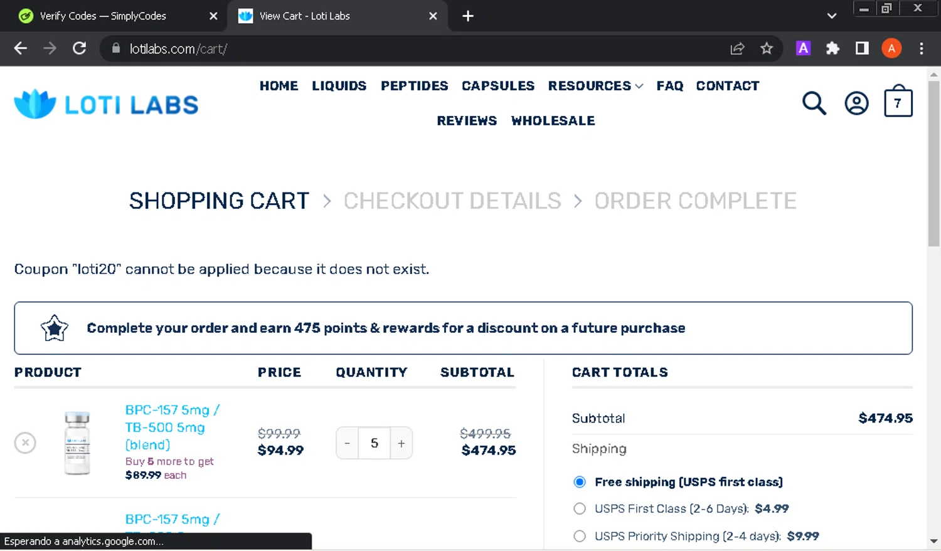Click the scrollbar up arrow
The image size is (941, 551).
pyautogui.click(x=934, y=74)
